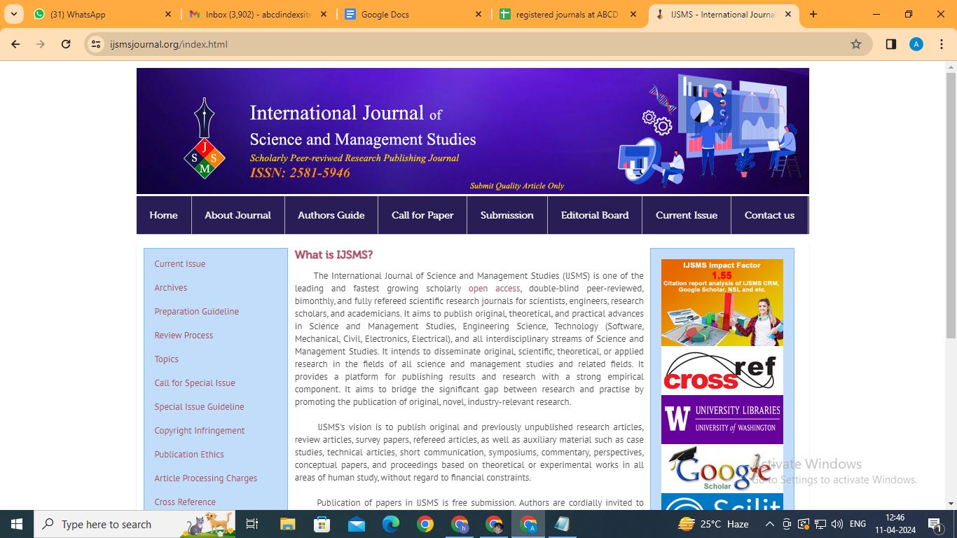Follow the open access hyperlink

pyautogui.click(x=495, y=289)
